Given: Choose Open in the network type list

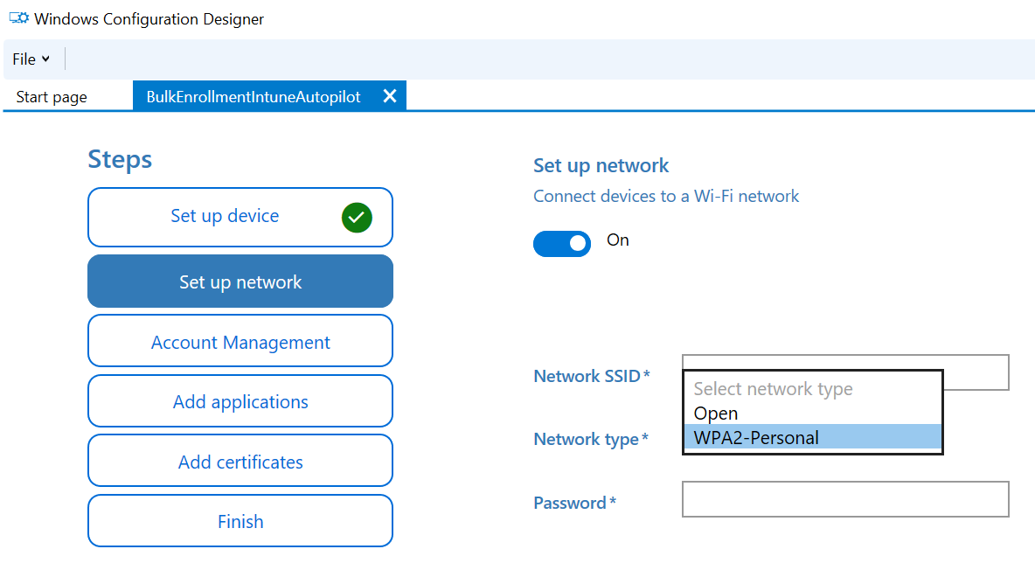Looking at the screenshot, I should [x=813, y=414].
